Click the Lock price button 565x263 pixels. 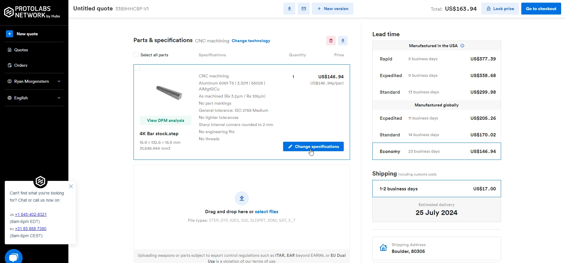click(500, 9)
